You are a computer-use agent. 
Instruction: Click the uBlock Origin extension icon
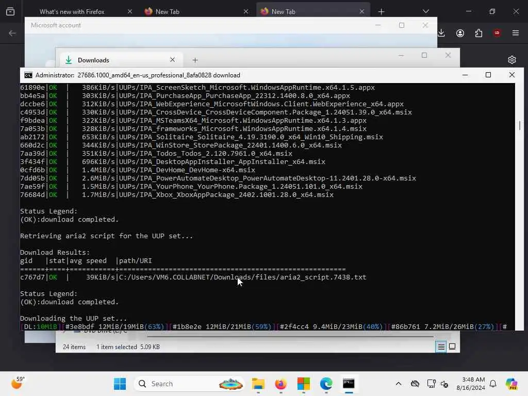pos(497,33)
